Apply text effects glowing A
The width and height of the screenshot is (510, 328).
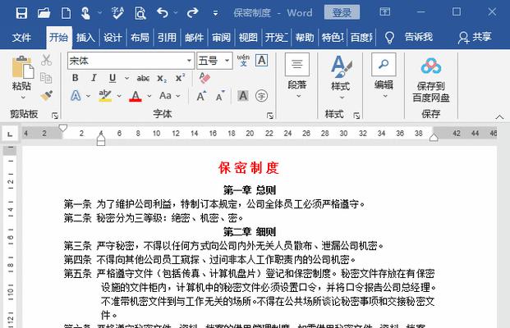click(x=76, y=96)
